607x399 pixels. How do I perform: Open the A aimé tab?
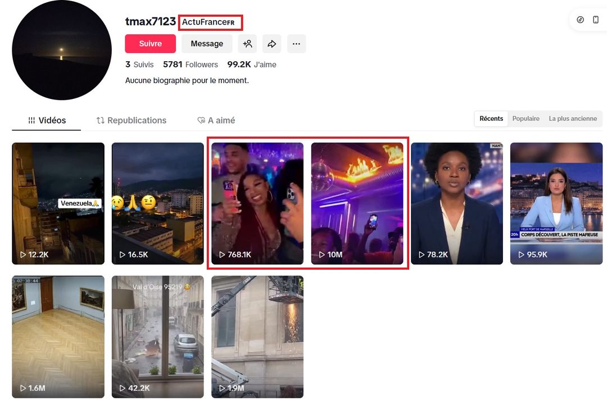click(216, 120)
